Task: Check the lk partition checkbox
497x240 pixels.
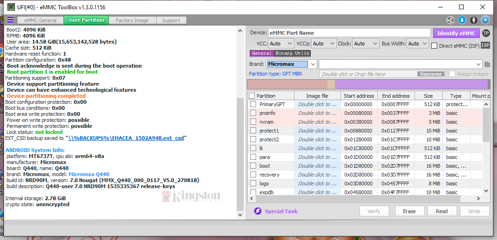Action: [253, 148]
